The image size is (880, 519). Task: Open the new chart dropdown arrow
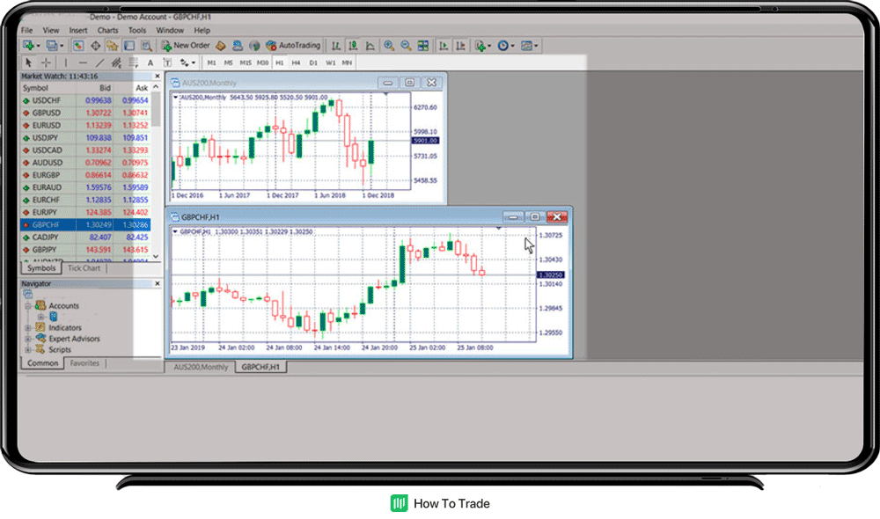[x=37, y=45]
